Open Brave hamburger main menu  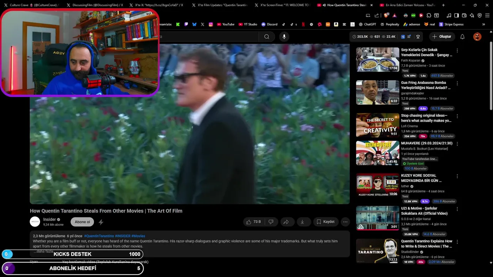coord(487,15)
